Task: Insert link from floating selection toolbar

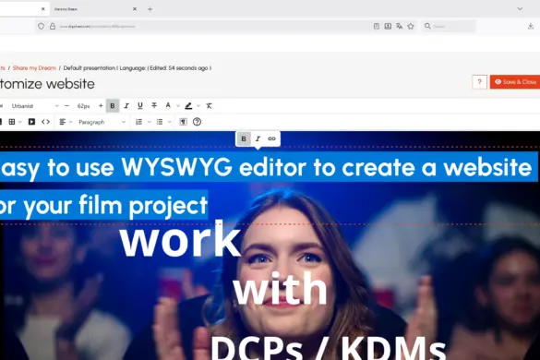Action: pos(271,138)
